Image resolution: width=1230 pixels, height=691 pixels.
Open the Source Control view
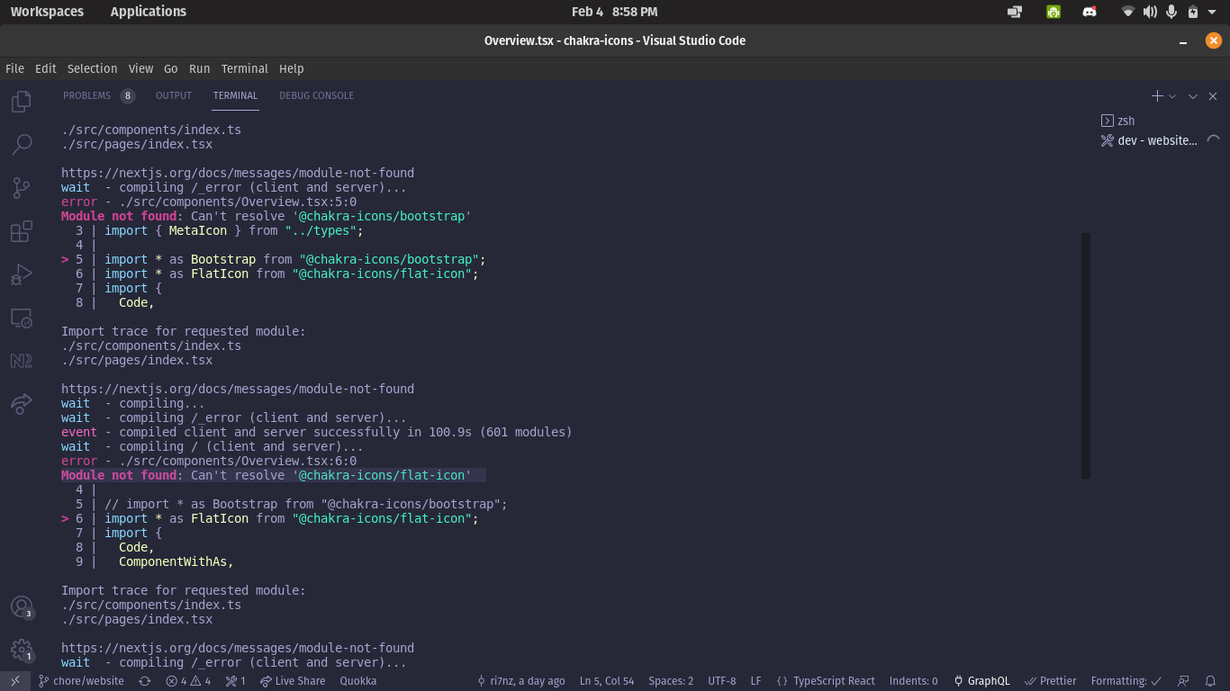click(x=22, y=188)
